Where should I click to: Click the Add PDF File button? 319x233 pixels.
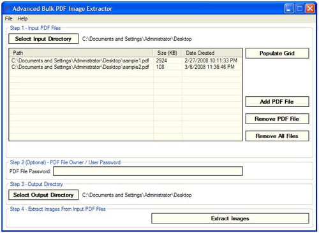point(277,102)
